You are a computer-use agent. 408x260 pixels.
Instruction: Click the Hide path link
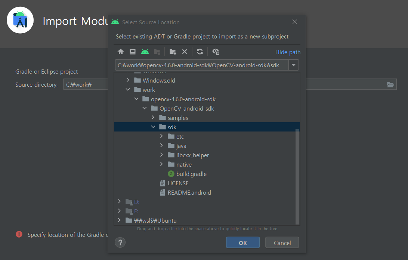click(x=288, y=52)
